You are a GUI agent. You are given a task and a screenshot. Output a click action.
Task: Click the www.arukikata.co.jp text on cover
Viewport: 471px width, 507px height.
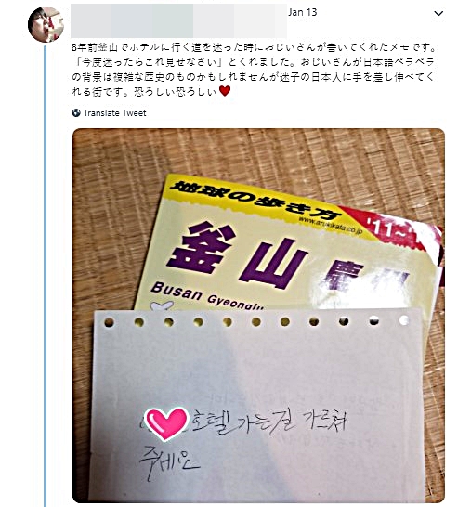point(331,226)
